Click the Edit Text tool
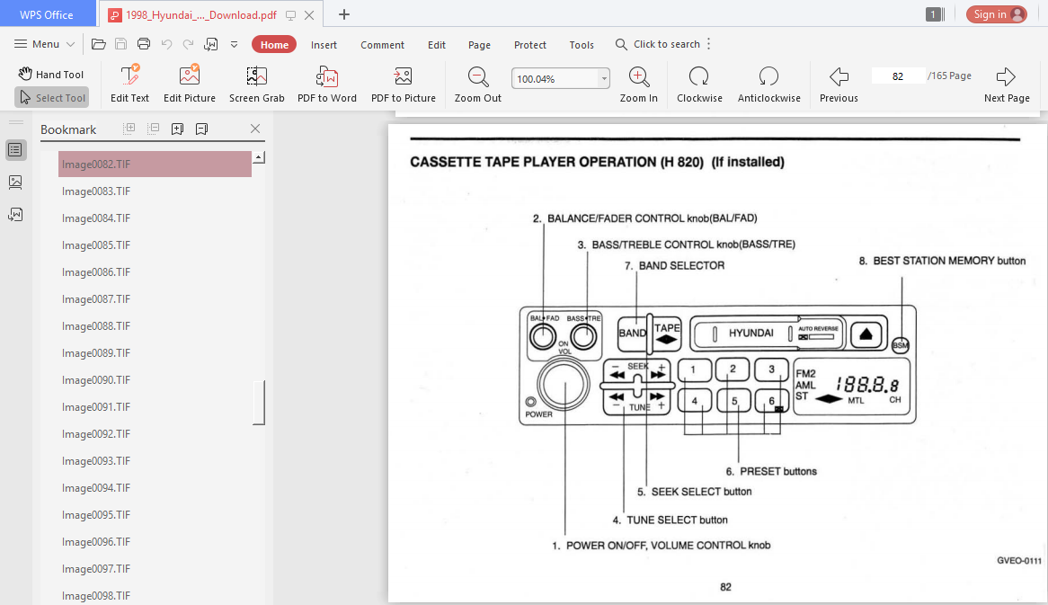Image resolution: width=1048 pixels, height=605 pixels. [129, 84]
